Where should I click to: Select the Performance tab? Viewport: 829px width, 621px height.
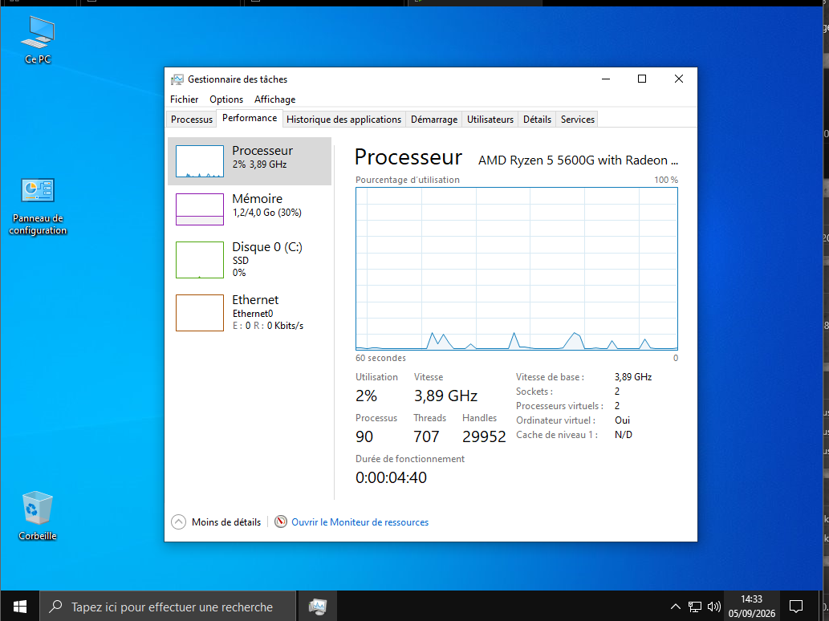pyautogui.click(x=250, y=118)
